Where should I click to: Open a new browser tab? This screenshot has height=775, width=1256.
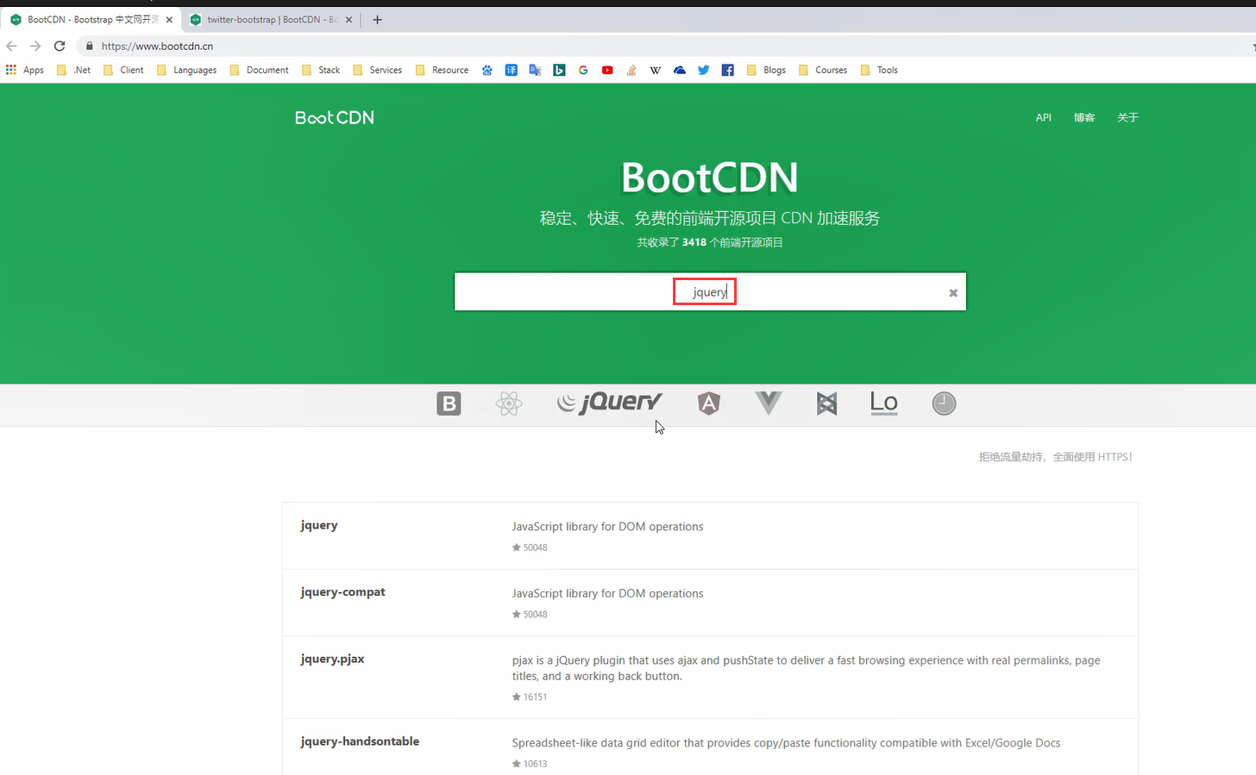[x=377, y=19]
